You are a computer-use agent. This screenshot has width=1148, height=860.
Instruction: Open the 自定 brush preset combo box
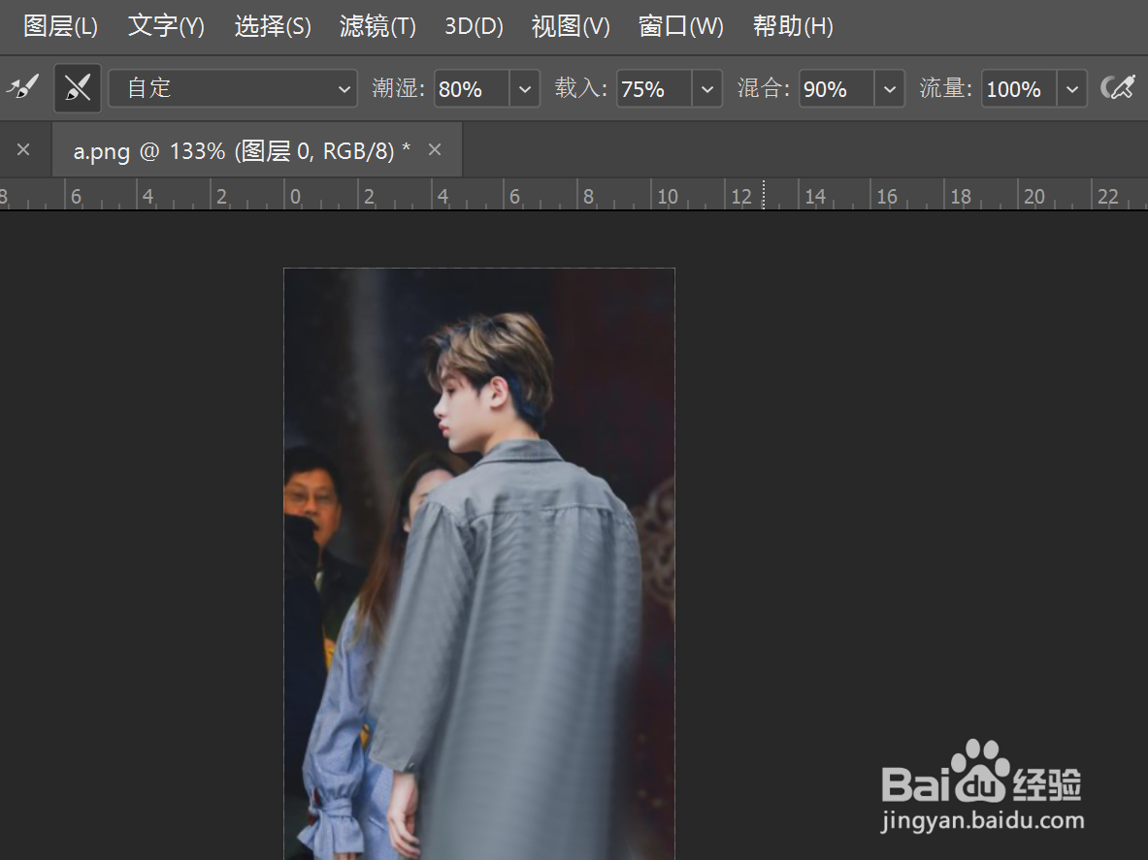coord(233,88)
